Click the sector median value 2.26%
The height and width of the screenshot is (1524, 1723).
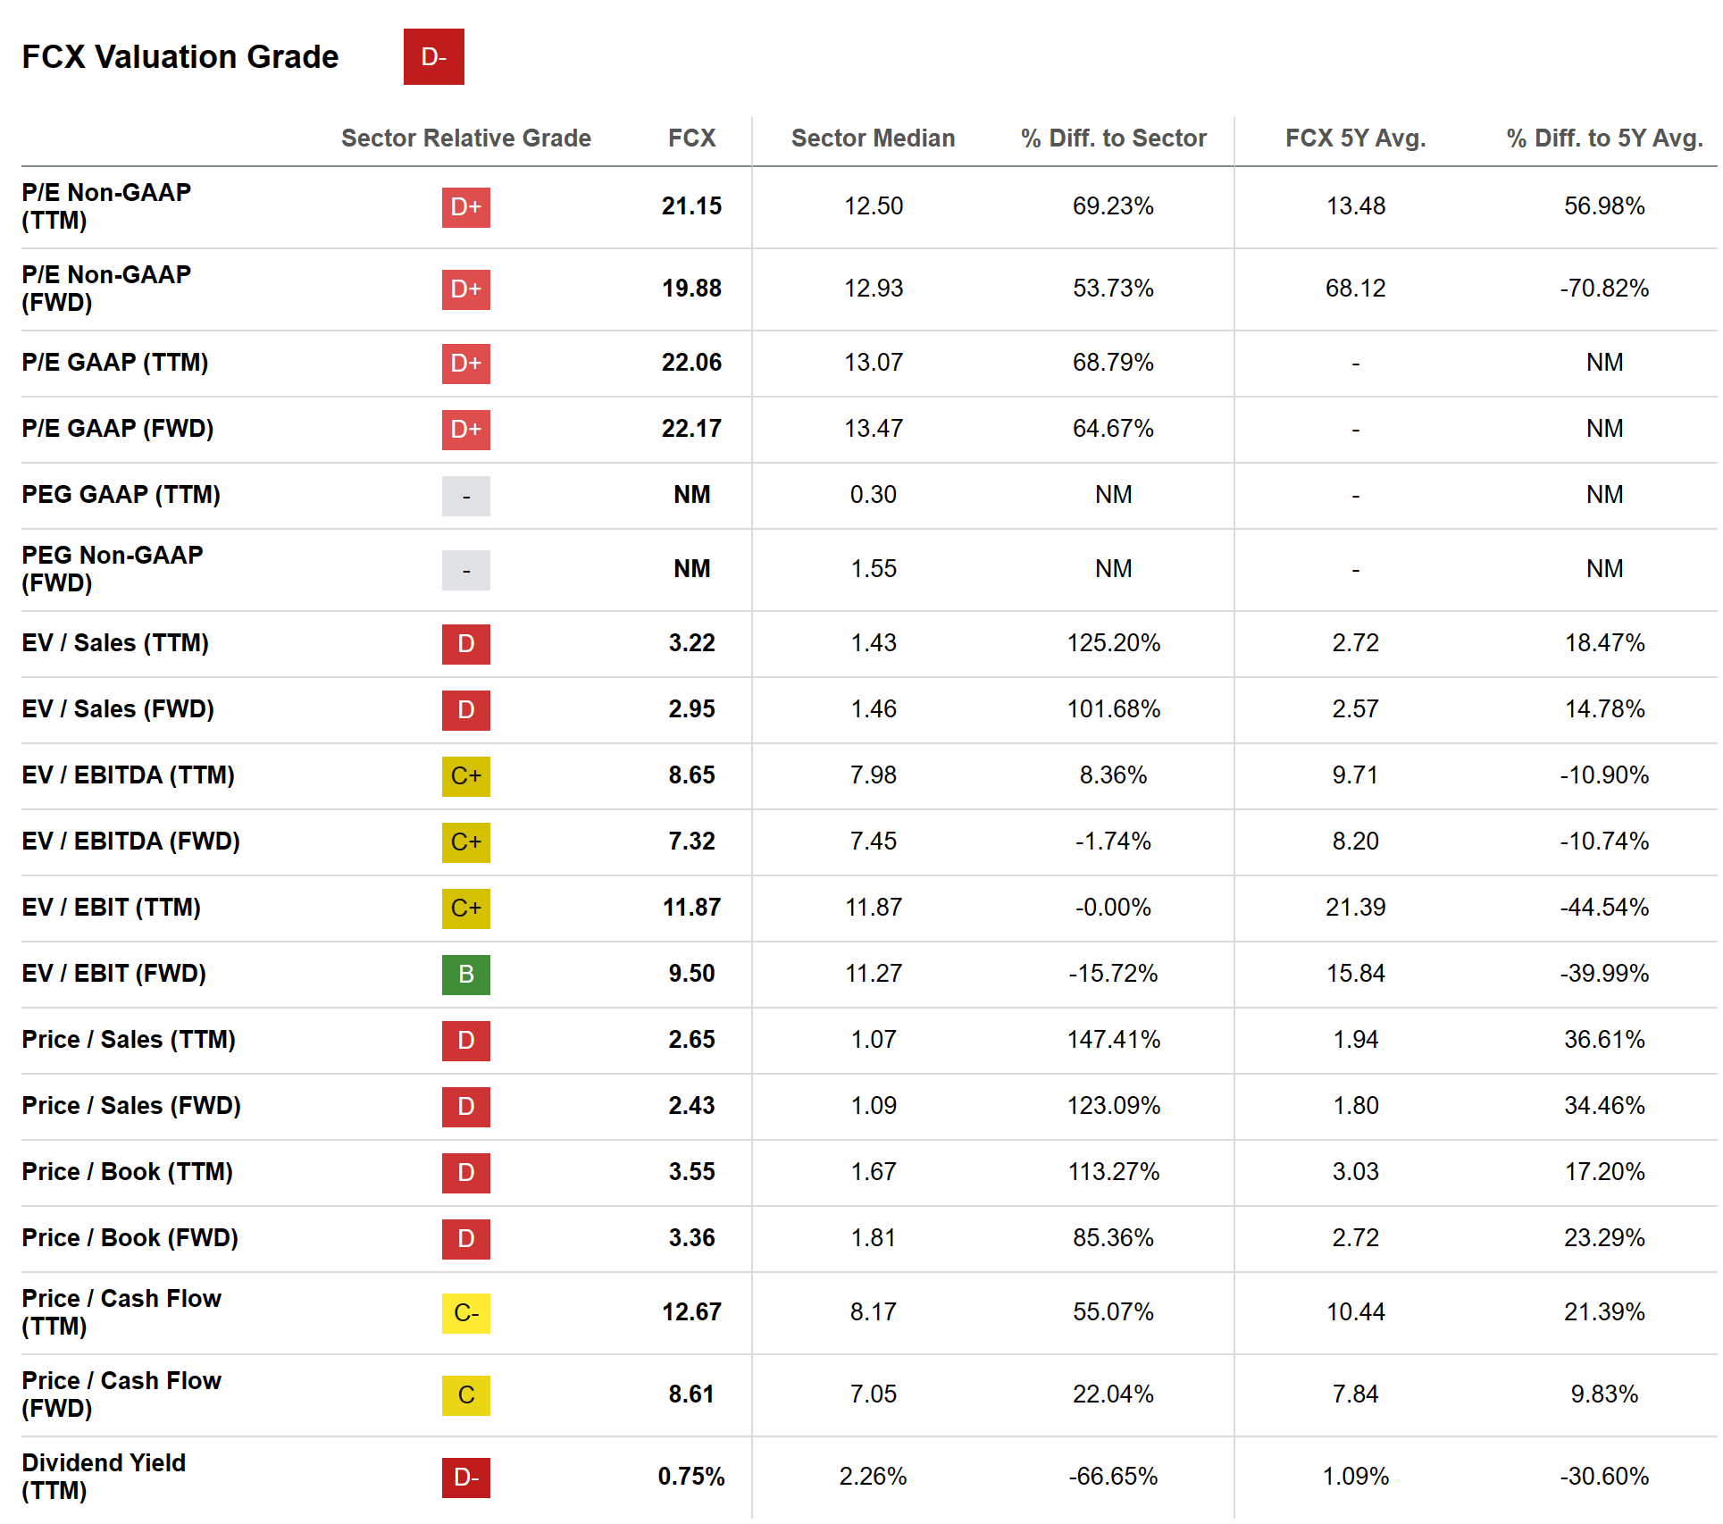coord(873,1477)
